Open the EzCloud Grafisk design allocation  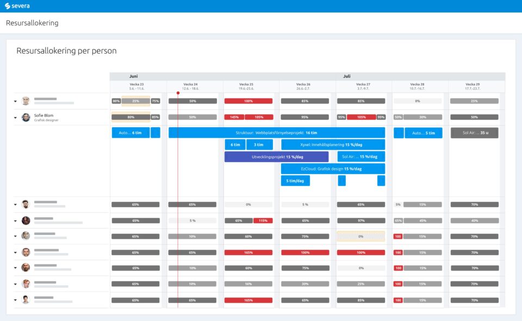coord(333,169)
